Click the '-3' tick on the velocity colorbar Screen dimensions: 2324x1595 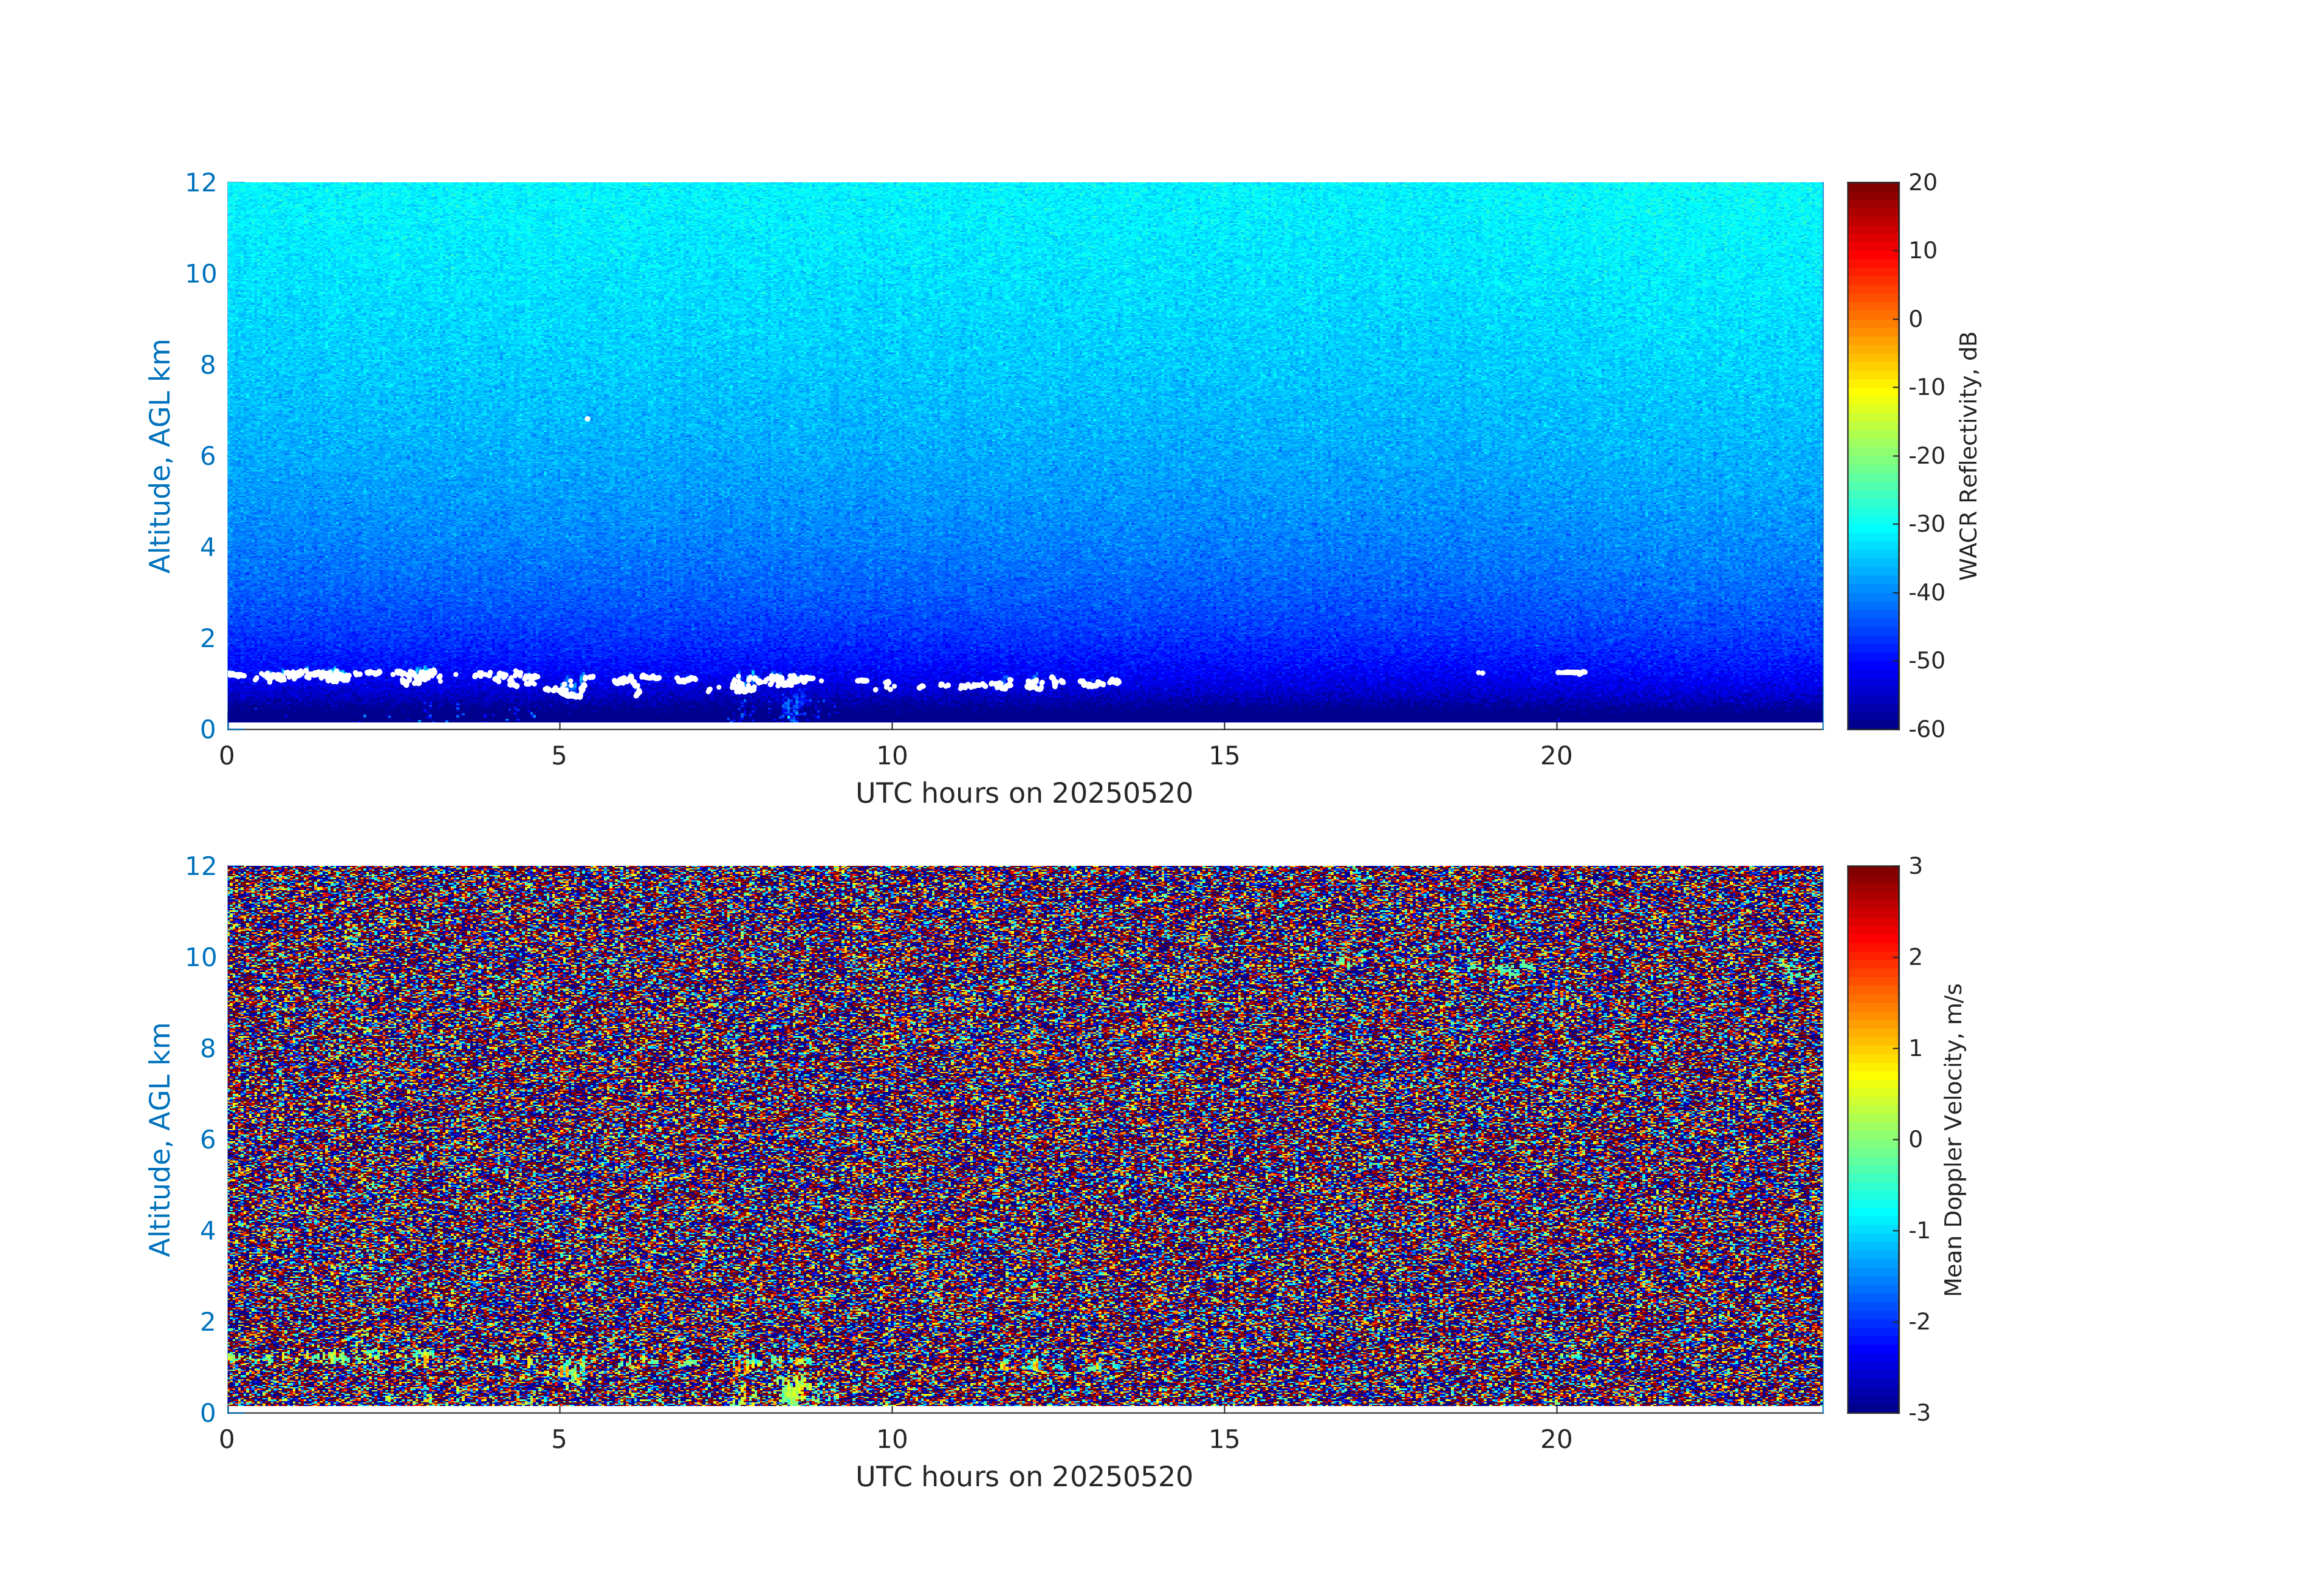coord(1919,1412)
